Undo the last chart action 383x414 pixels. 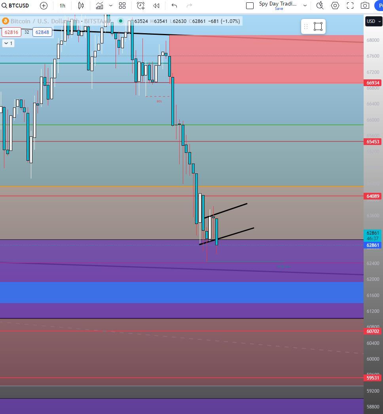174,6
